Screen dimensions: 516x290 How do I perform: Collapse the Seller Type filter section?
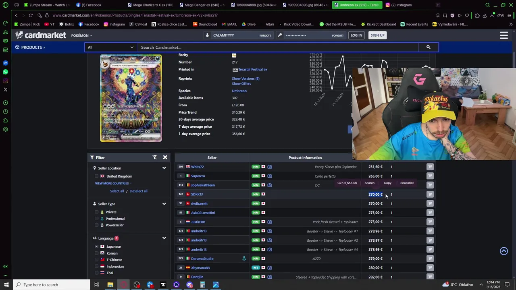(x=164, y=204)
